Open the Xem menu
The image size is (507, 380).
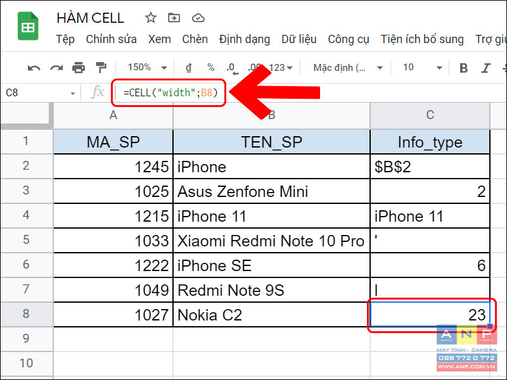160,39
